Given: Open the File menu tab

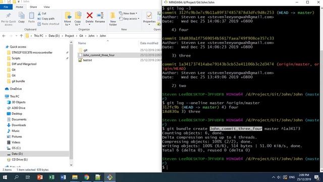Looking at the screenshot, I should coord(6,7).
